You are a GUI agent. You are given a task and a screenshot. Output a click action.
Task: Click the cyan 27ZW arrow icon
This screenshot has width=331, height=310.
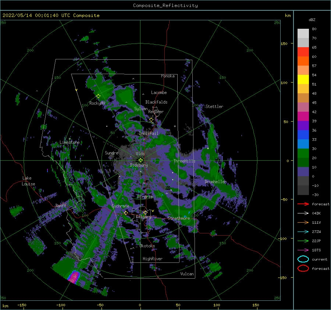[303, 232]
